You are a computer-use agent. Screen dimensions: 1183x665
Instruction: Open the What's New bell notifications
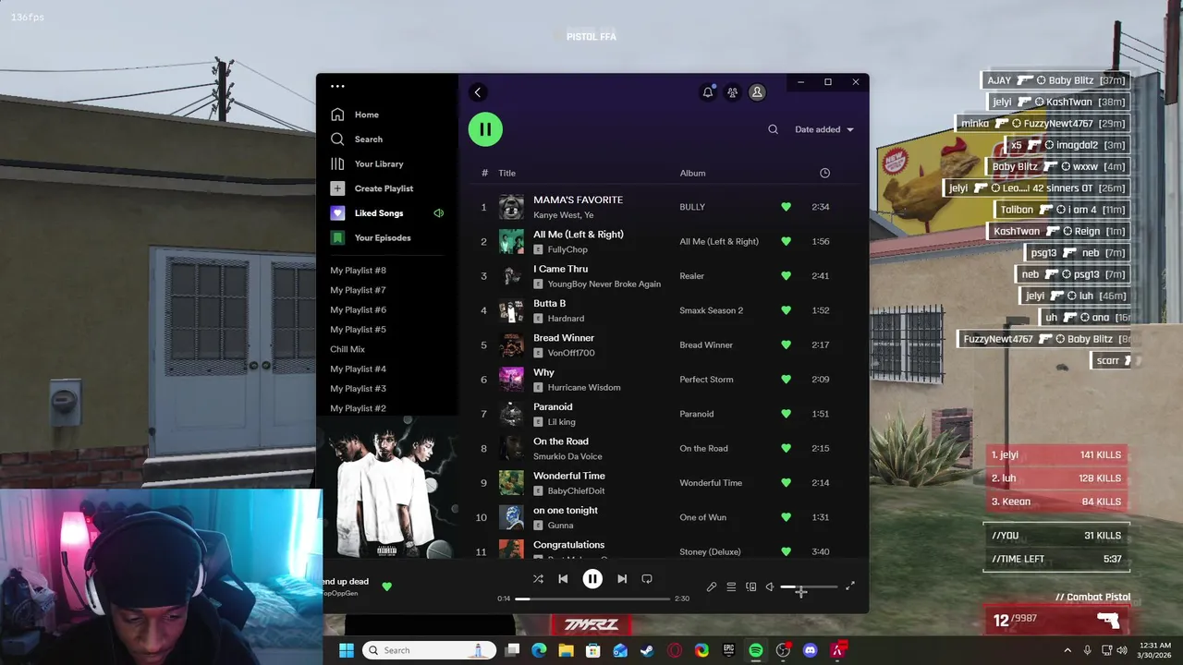pyautogui.click(x=708, y=91)
